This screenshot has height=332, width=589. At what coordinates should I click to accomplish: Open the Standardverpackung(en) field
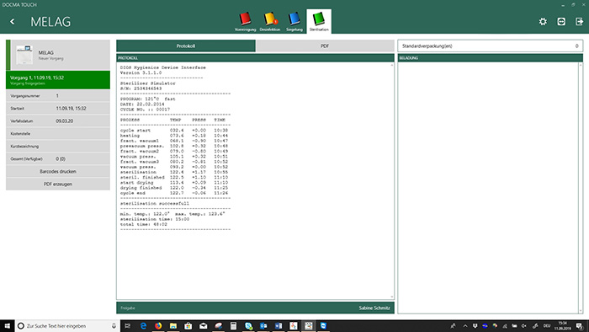(491, 46)
